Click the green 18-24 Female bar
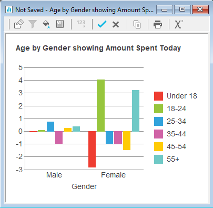 (101, 105)
